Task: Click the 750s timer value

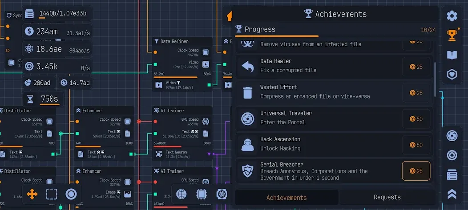Action: coord(49,99)
